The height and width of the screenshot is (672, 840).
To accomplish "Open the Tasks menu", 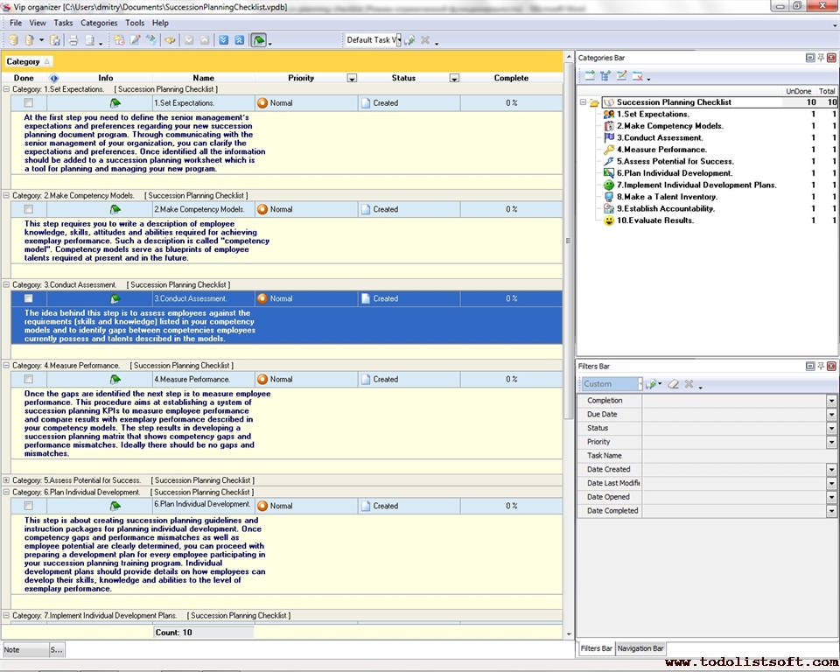I will (63, 23).
